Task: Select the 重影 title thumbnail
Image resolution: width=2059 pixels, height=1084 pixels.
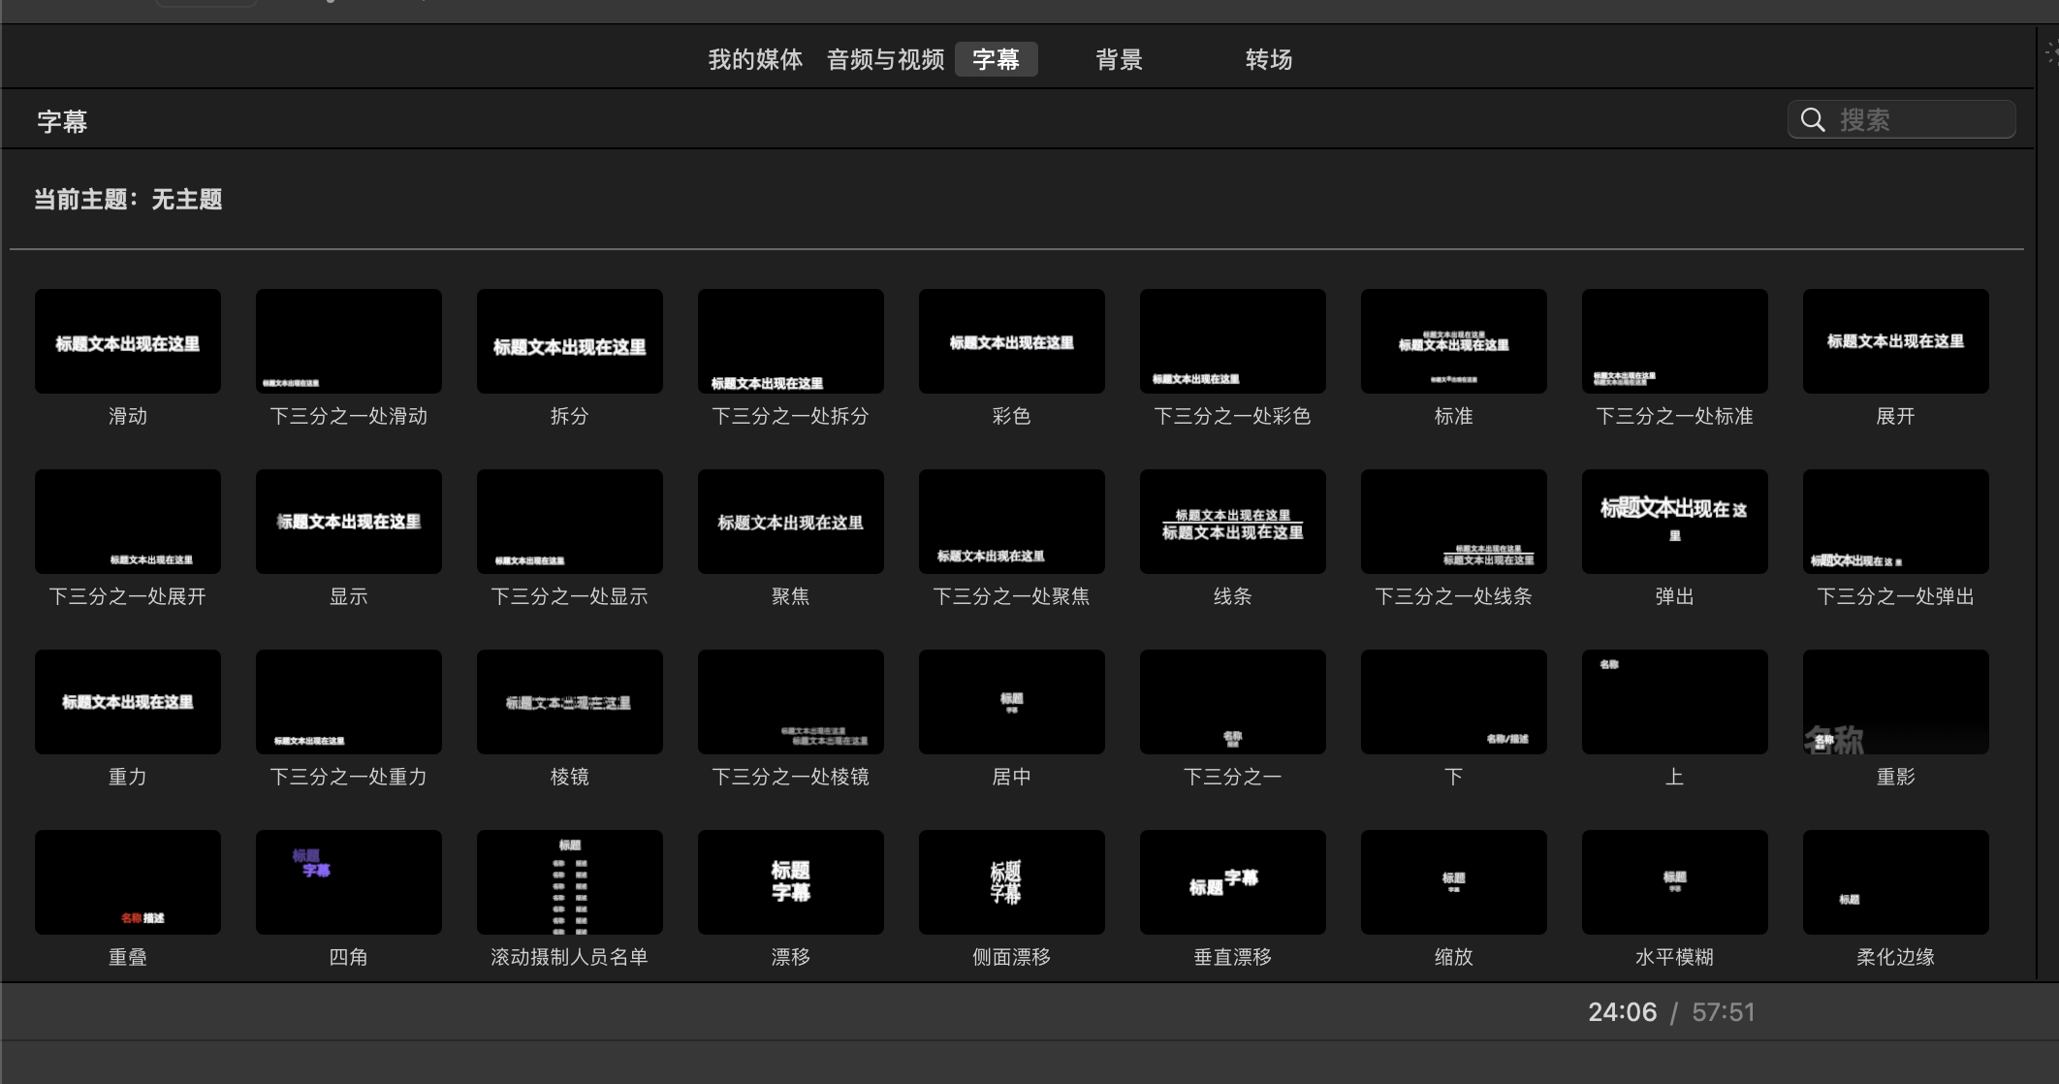Action: click(x=1895, y=702)
